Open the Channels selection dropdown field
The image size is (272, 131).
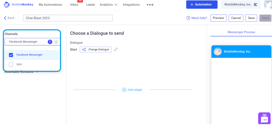coord(32,42)
